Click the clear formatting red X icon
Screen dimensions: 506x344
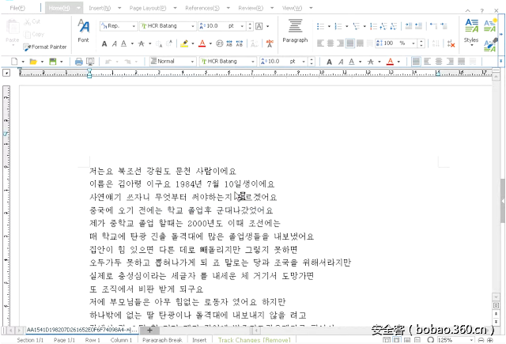(x=451, y=43)
